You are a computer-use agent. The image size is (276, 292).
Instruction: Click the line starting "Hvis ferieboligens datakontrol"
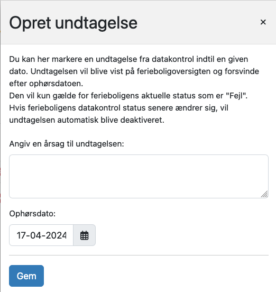pyautogui.click(x=118, y=108)
